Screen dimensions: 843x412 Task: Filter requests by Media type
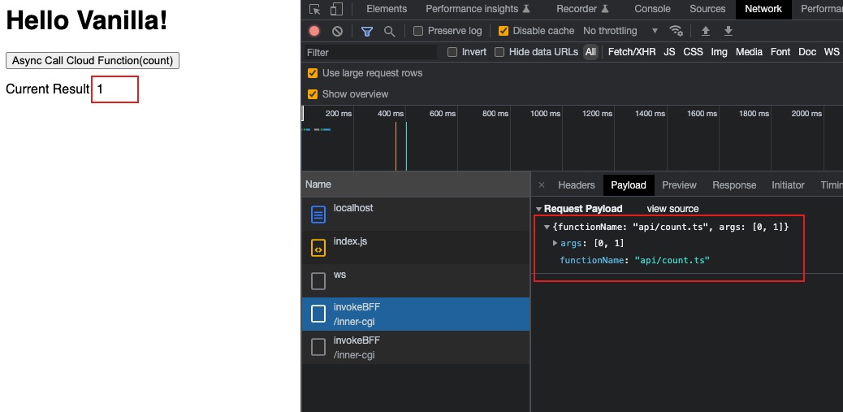pyautogui.click(x=749, y=52)
